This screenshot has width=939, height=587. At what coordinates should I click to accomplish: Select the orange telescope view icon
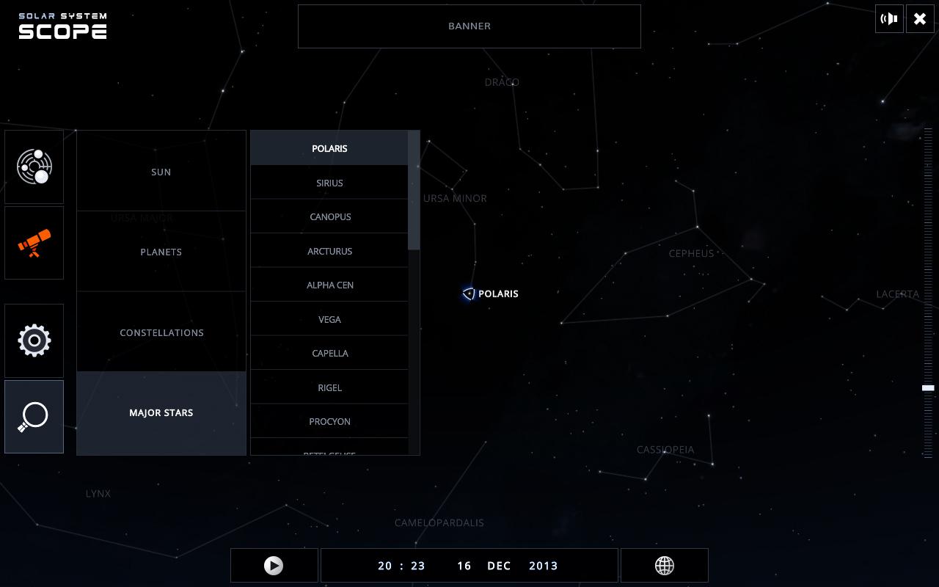click(x=34, y=243)
